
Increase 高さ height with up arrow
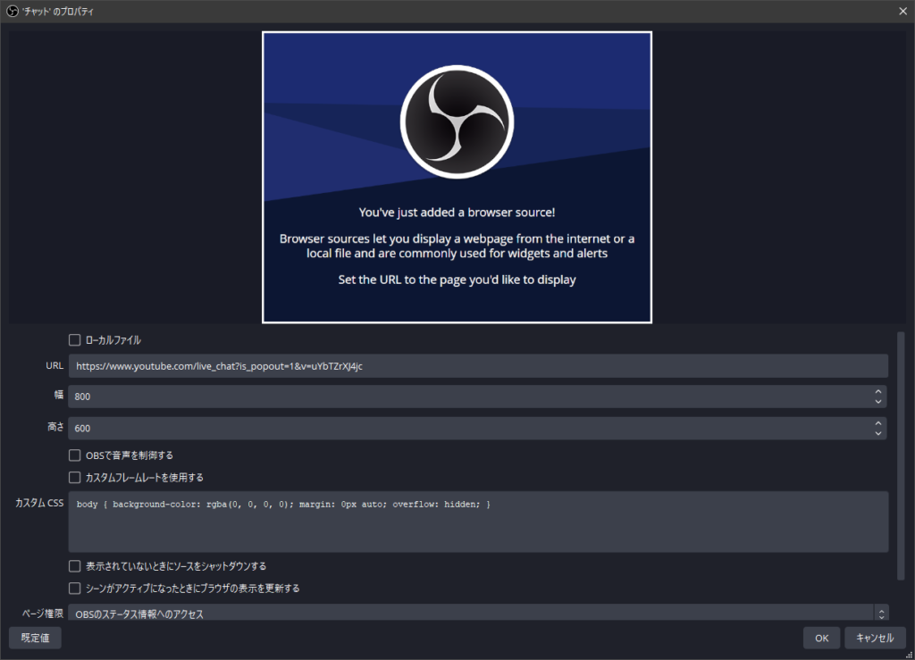pos(878,423)
